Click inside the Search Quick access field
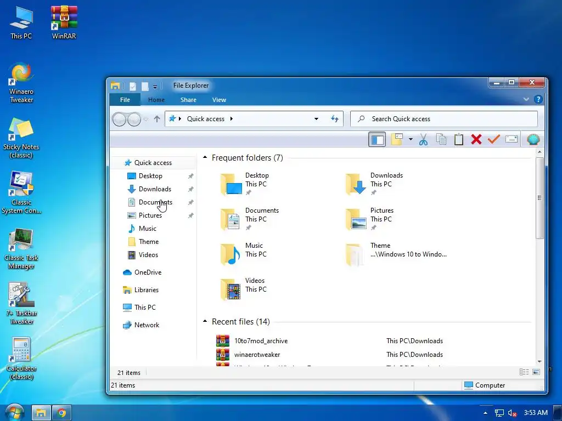562x421 pixels. coord(443,119)
